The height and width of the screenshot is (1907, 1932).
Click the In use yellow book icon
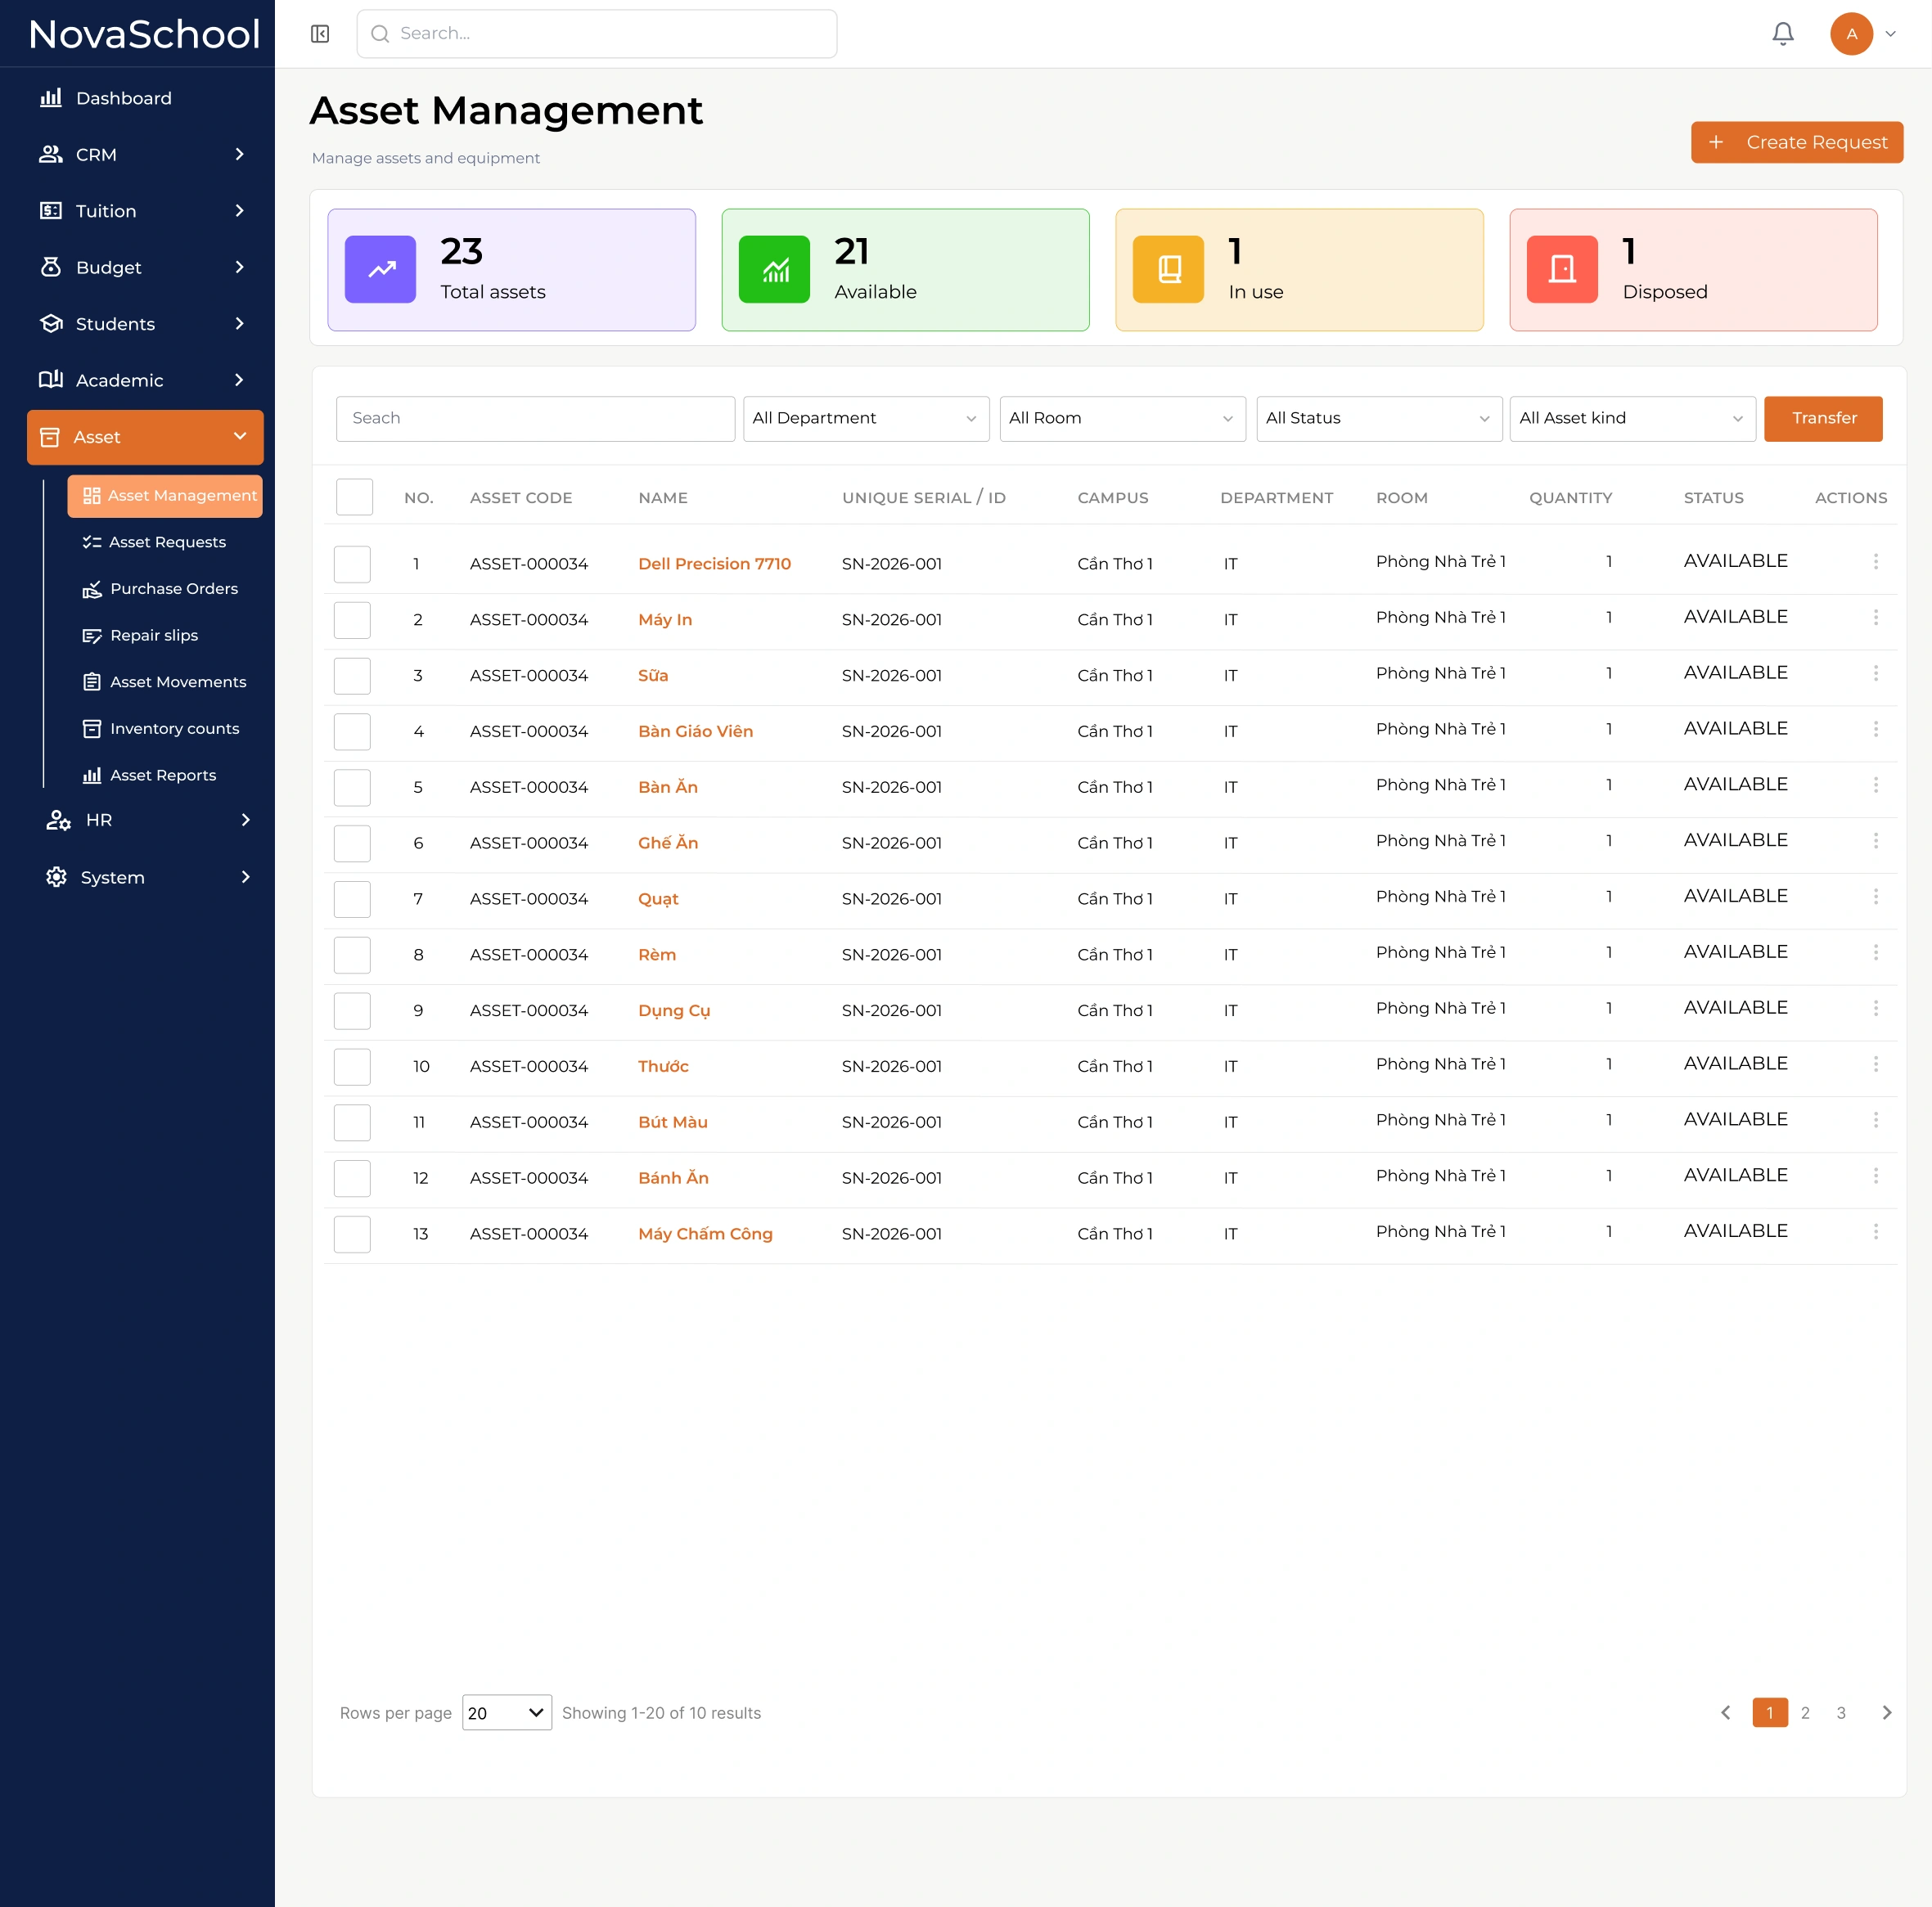(1169, 269)
